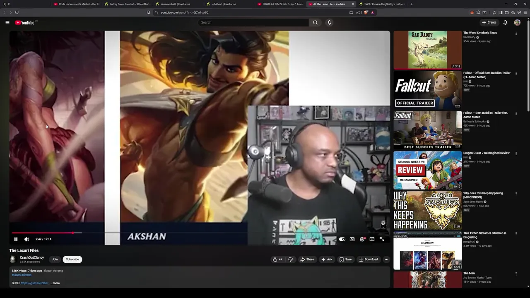Screen dimensions: 530x298
Task: Open The Weed Smoker's Blues thumbnail
Action: [x=427, y=50]
